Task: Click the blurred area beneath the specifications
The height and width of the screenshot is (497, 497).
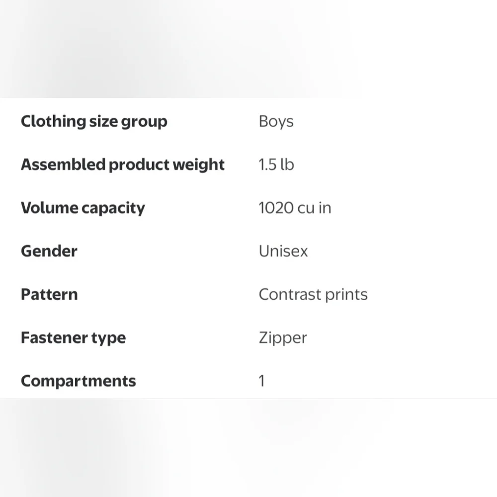Action: [x=248, y=447]
